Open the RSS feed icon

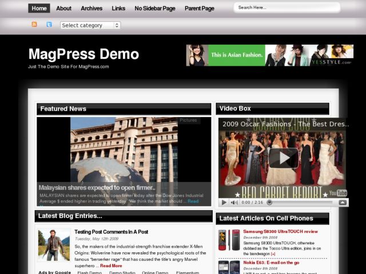34,24
